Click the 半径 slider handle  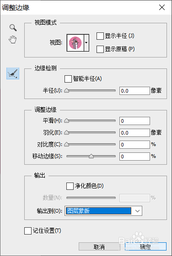(66, 91)
